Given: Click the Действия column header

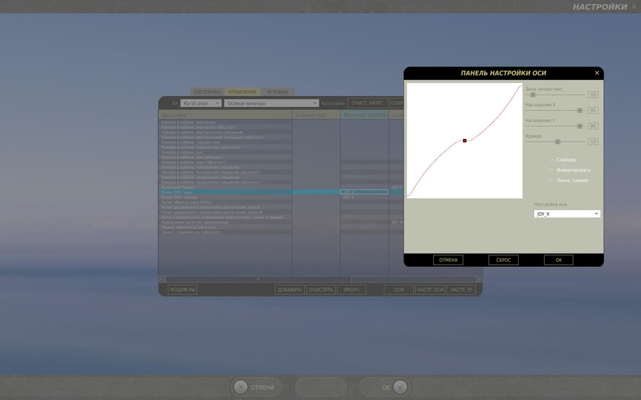Looking at the screenshot, I should pos(225,115).
